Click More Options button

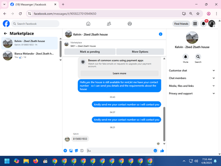[x=140, y=52]
